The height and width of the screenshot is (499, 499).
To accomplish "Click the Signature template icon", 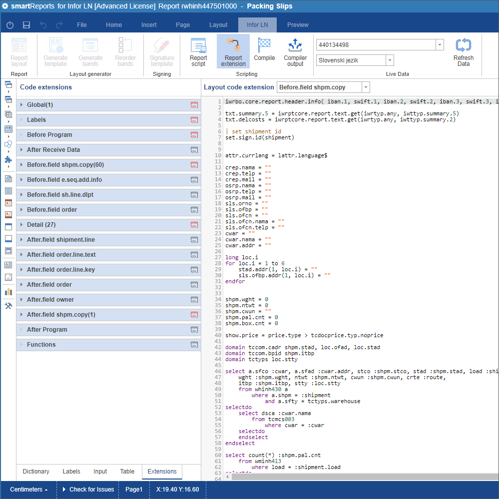I will click(162, 45).
